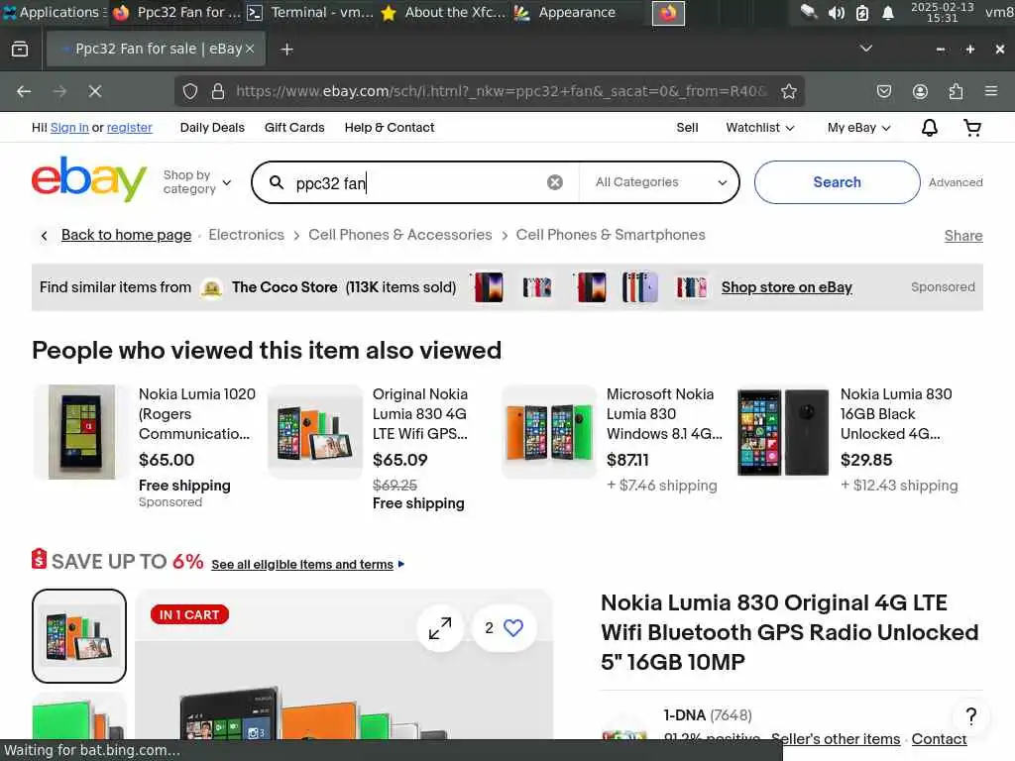Click Shop store on eBay link

[x=786, y=287]
